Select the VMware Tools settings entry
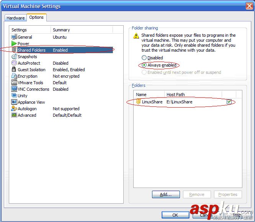This screenshot has height=222, width=255. pyautogui.click(x=62, y=83)
